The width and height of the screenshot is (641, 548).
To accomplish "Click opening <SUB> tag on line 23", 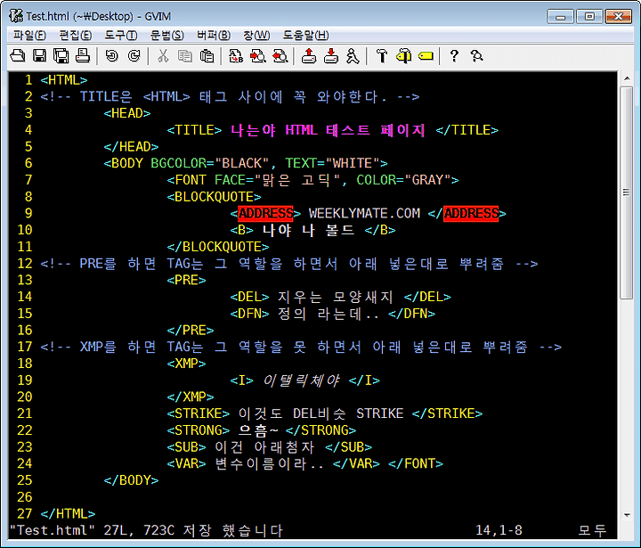I will tap(186, 447).
